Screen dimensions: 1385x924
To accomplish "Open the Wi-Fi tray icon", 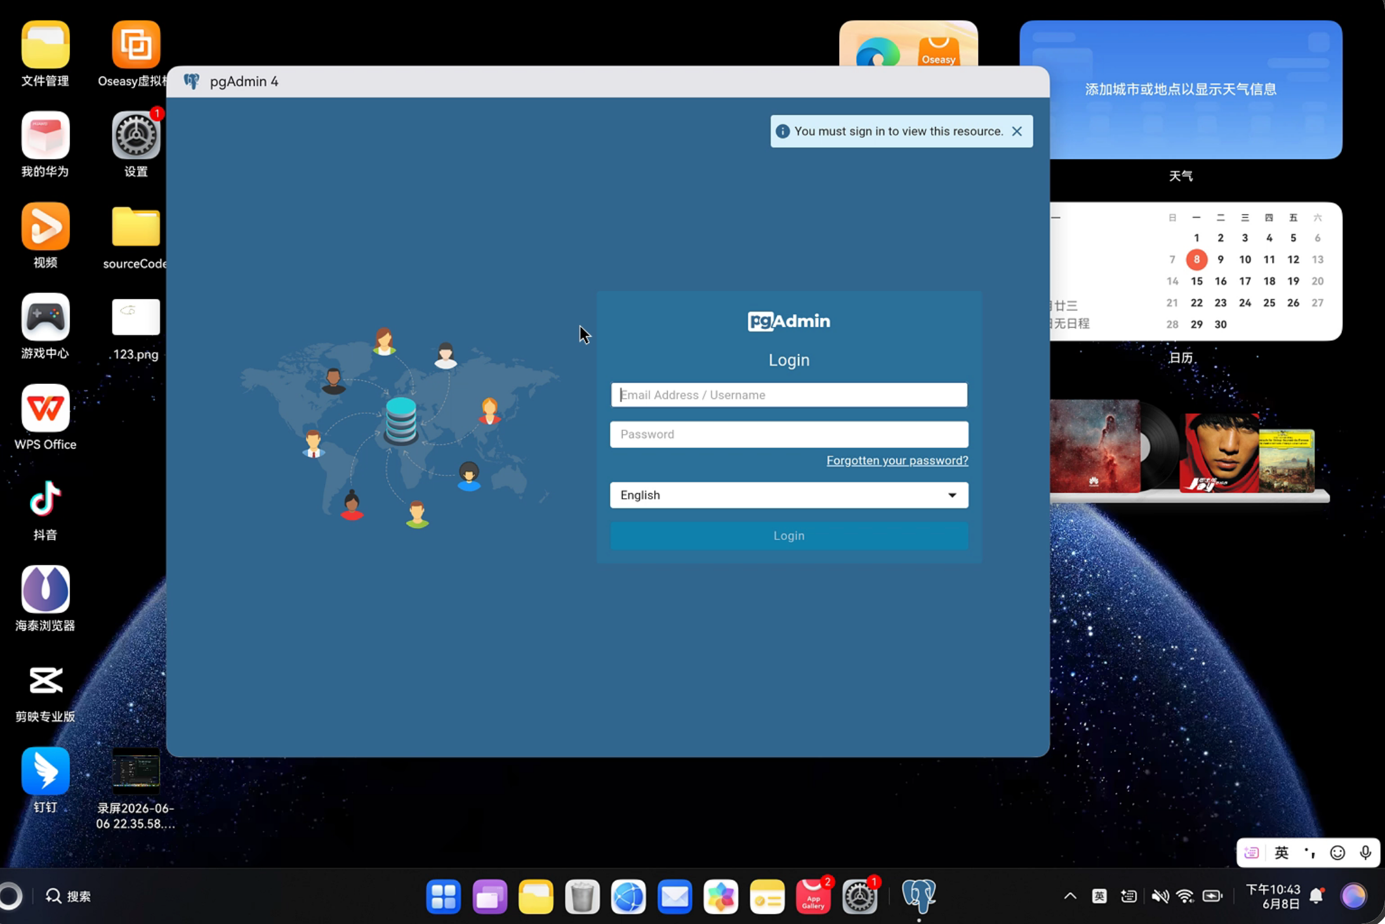I will [1185, 896].
